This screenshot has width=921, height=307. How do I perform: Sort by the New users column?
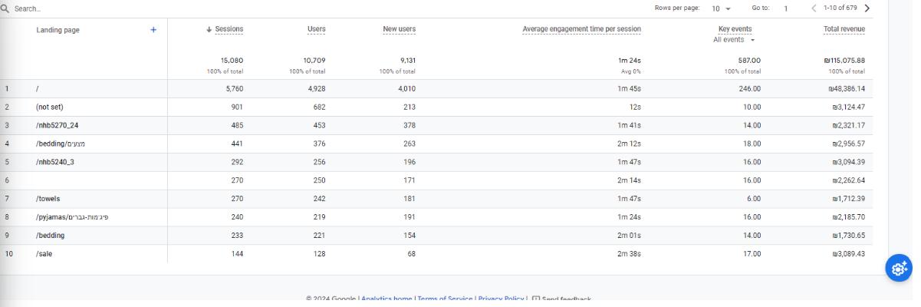point(400,29)
